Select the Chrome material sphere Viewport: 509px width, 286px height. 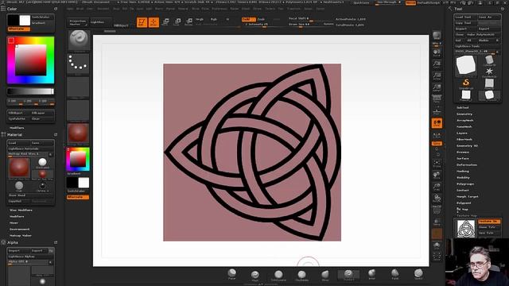42,186
